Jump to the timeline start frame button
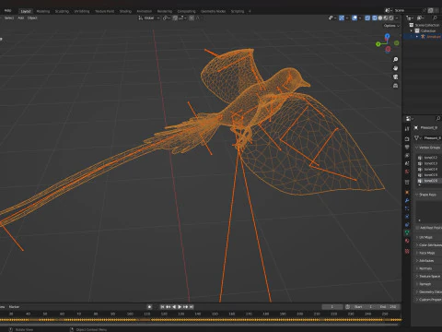Screen dimensions: 442x332 (162, 307)
